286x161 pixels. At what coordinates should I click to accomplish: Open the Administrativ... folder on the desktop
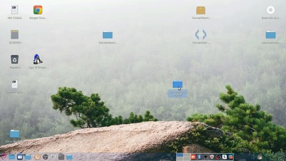pyautogui.click(x=271, y=34)
